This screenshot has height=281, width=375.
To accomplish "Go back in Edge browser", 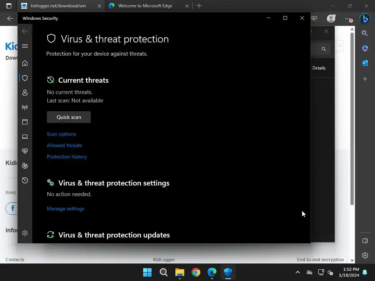I will click(10, 18).
